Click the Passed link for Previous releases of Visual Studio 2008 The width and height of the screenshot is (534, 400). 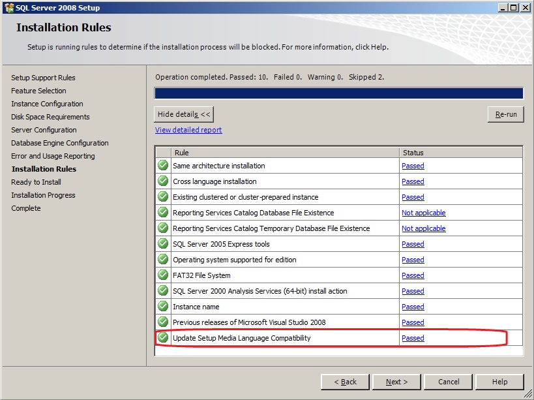(413, 322)
